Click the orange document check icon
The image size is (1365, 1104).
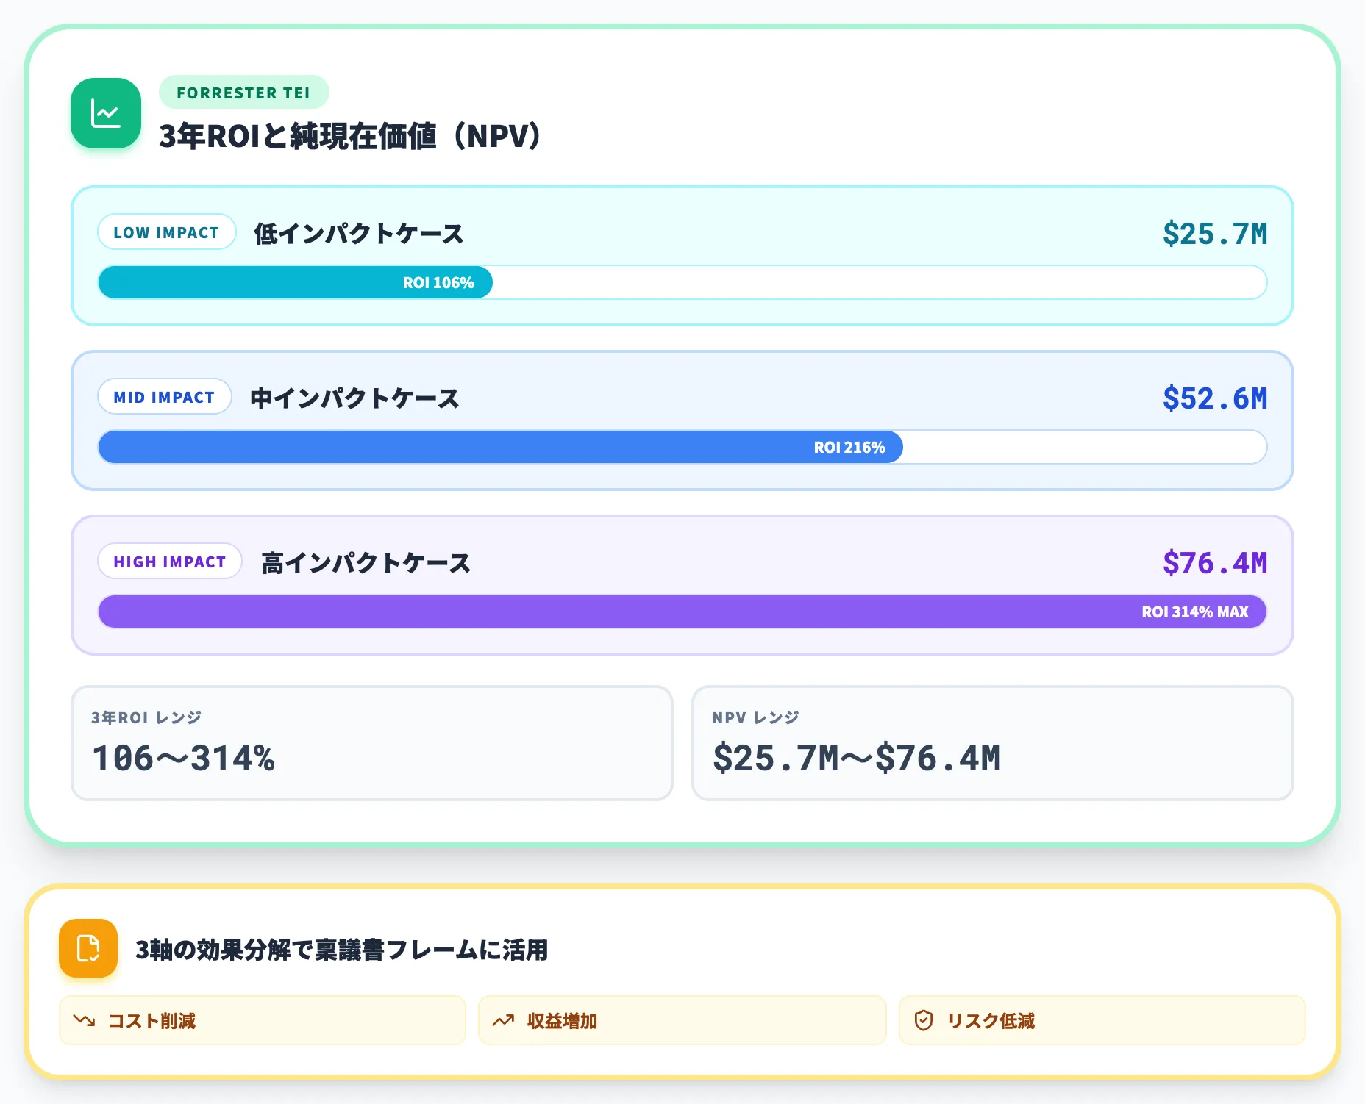pos(88,948)
